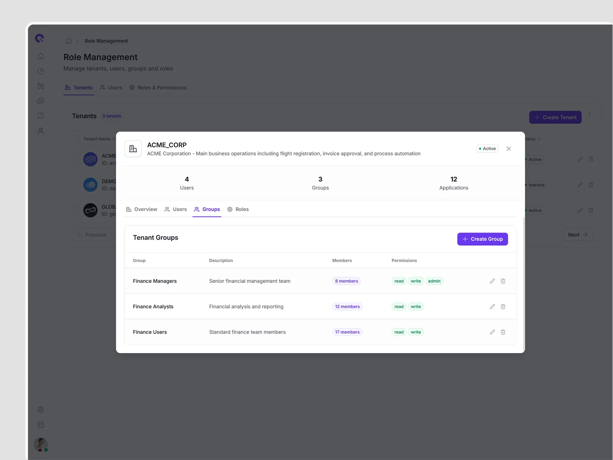Click the Create Group button
The image size is (613, 460).
click(482, 239)
